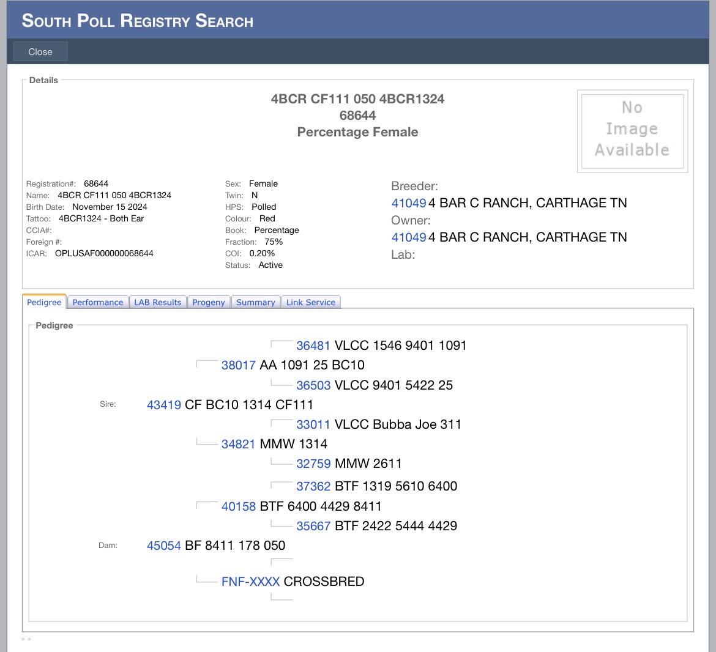The height and width of the screenshot is (652, 716).
Task: Open record 32759 MMW 2611
Action: (x=313, y=464)
